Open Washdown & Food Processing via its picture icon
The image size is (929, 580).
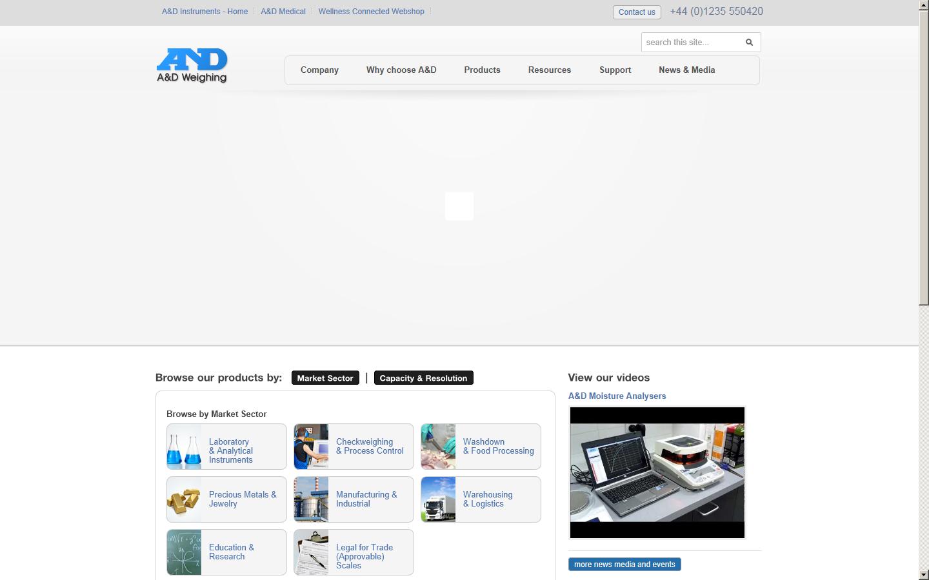tap(439, 447)
